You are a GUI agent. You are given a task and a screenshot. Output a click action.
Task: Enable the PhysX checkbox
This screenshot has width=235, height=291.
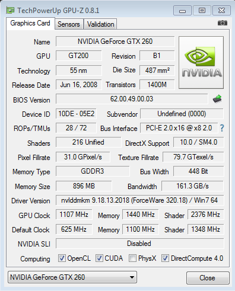point(132,258)
